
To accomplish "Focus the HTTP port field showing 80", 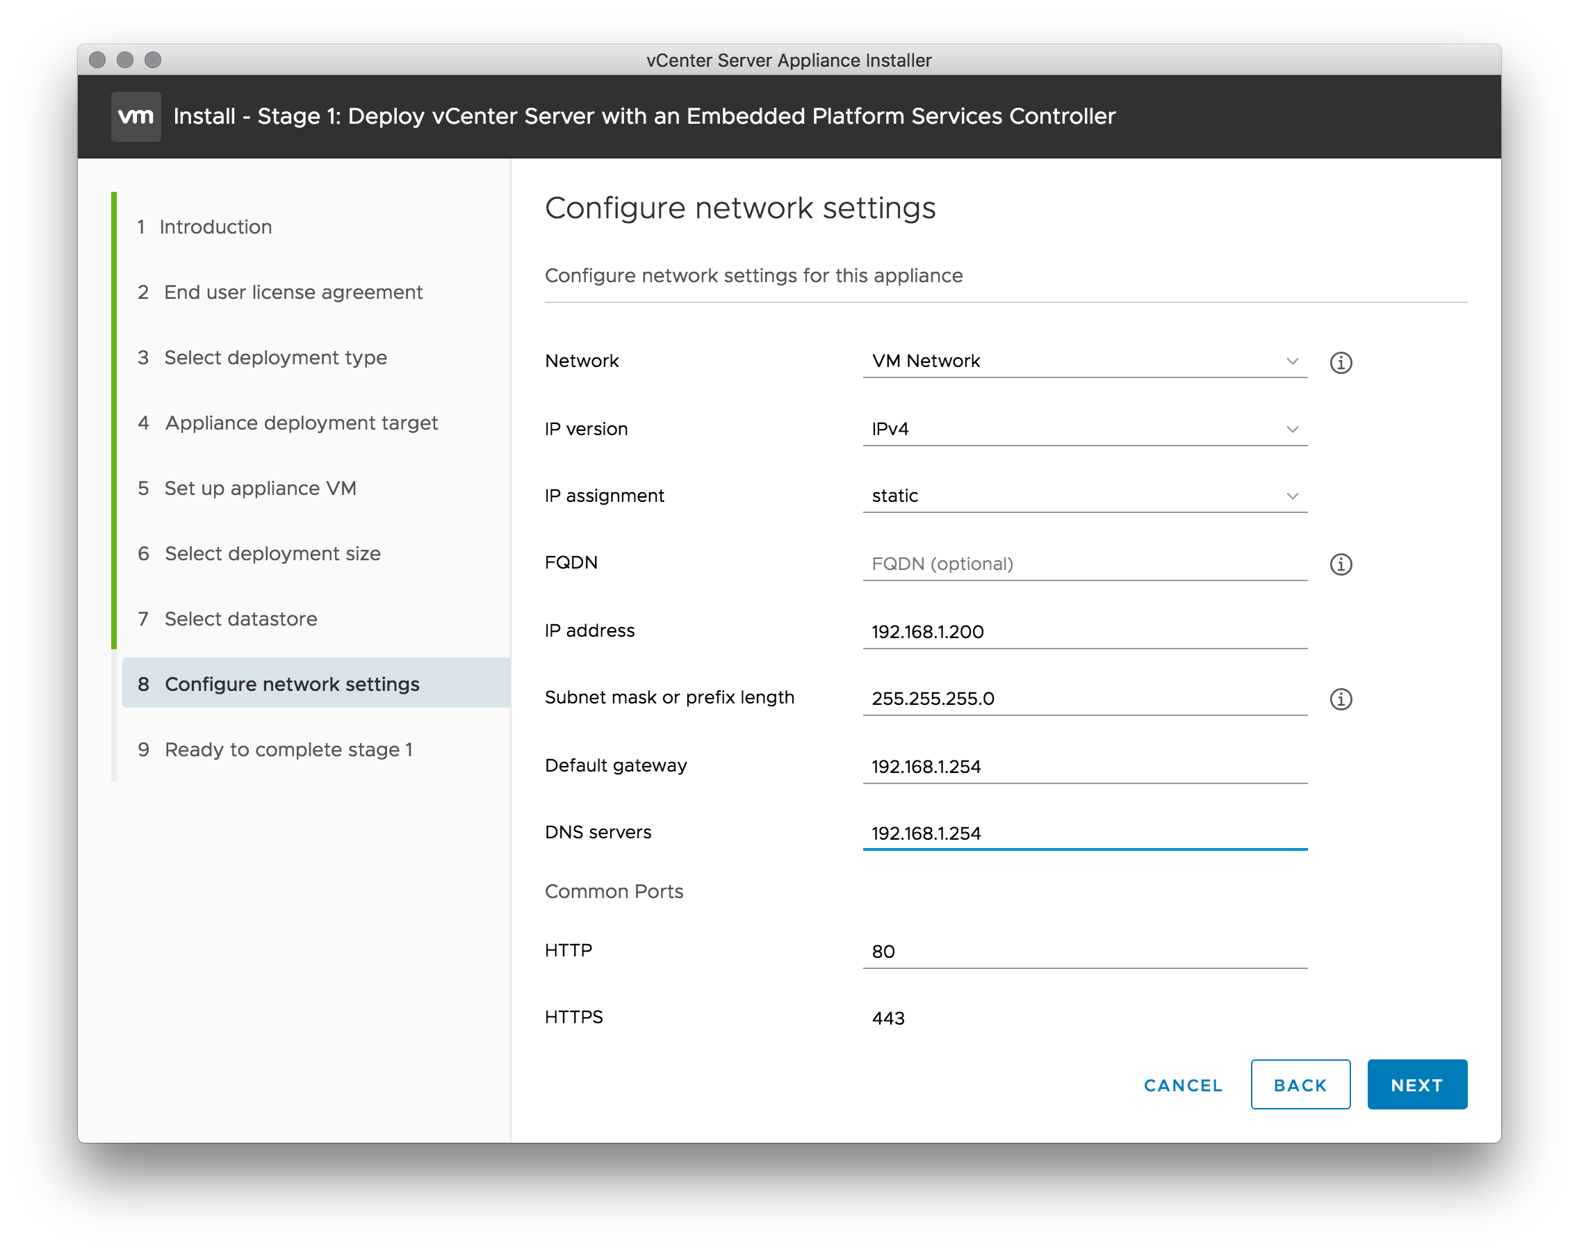I will (x=1085, y=951).
